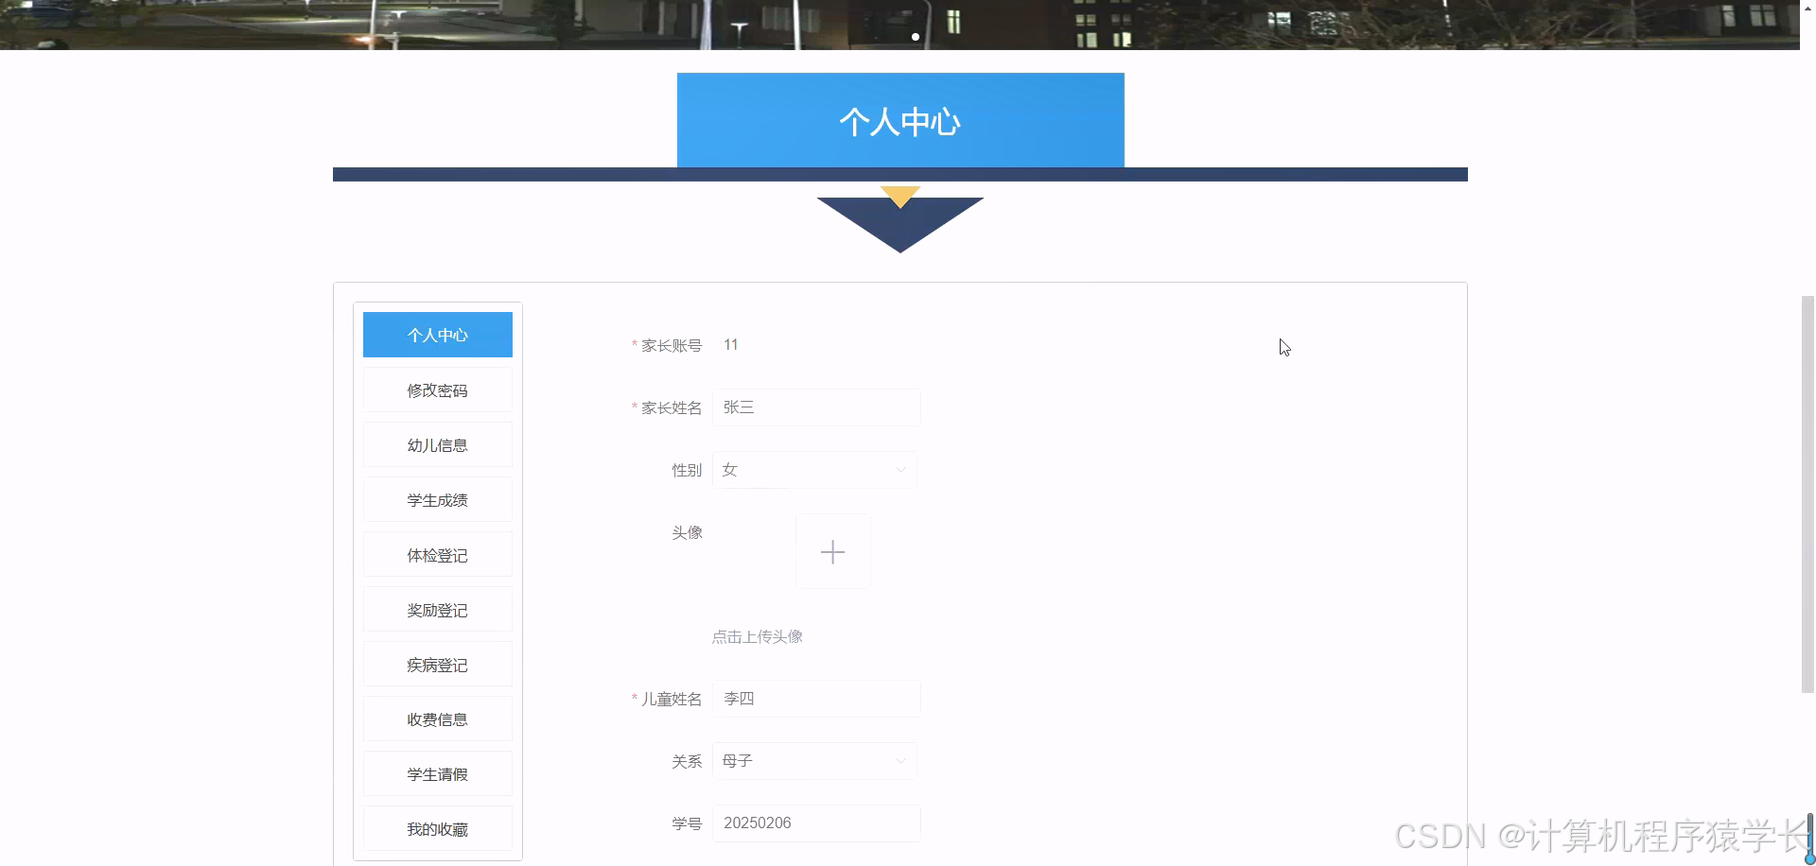
Task: Open 学生请假 menu item
Action: pyautogui.click(x=438, y=774)
